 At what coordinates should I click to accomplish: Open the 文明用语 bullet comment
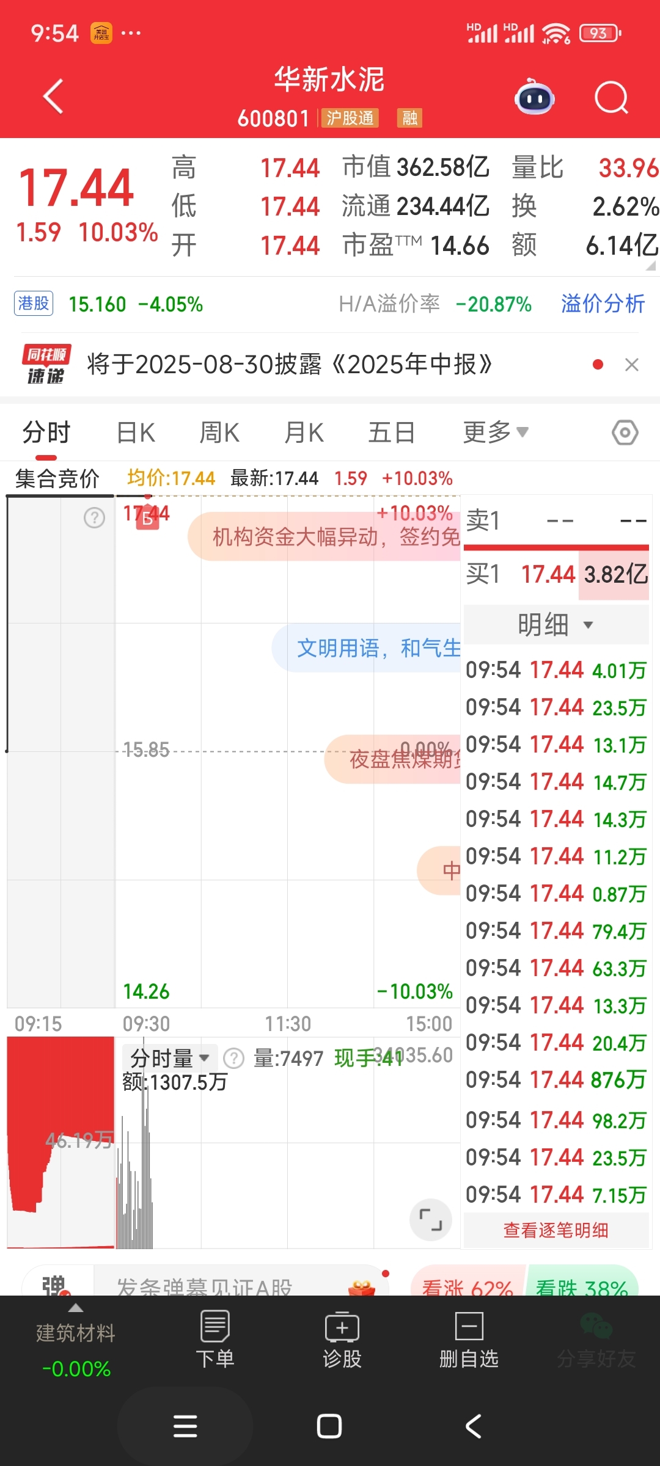[x=366, y=648]
